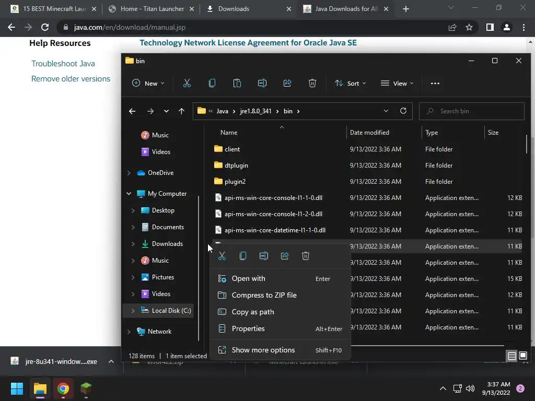Open the Windows Start menu
Viewport: 535px width, 401px height.
(x=17, y=388)
